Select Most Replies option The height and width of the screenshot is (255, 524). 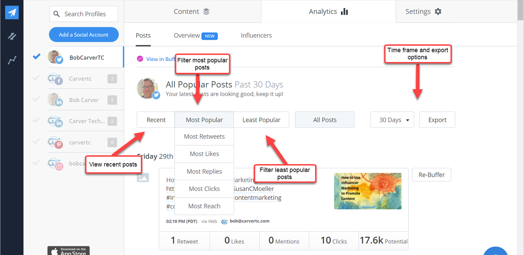pos(204,171)
